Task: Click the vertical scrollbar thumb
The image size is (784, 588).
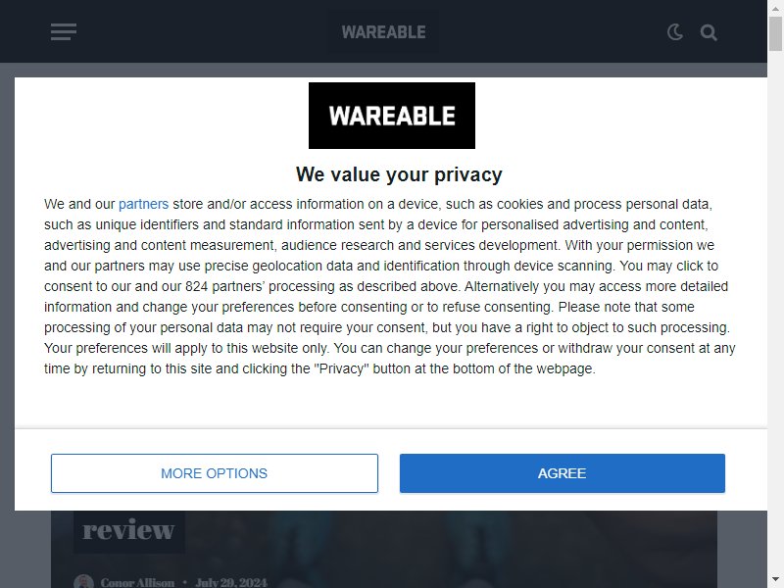Action: pyautogui.click(x=775, y=33)
